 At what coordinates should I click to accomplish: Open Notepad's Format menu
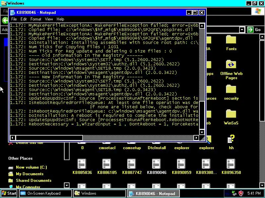[36, 19]
